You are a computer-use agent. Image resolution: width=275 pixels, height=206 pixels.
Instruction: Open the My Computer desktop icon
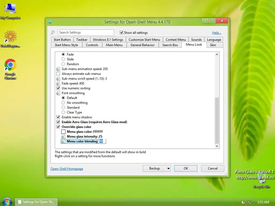[10, 11]
